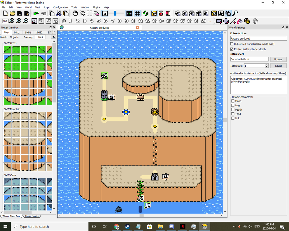Viewport: 289px width, 231px height.
Task: Activate the eraser tool
Action: point(97,13)
